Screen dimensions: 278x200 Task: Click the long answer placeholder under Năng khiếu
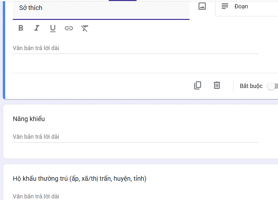tap(36, 137)
